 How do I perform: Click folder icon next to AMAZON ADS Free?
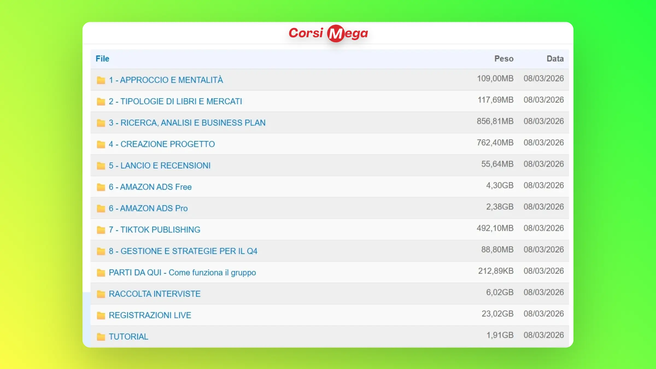coord(101,187)
